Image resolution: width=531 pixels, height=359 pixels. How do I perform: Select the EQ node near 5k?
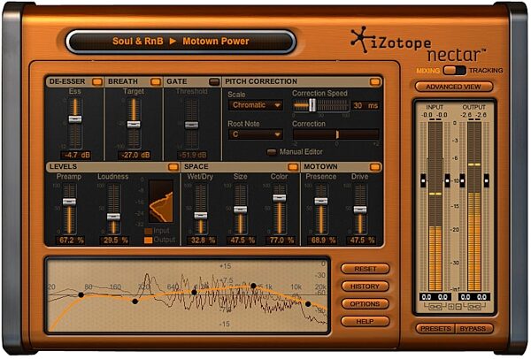[x=253, y=286]
